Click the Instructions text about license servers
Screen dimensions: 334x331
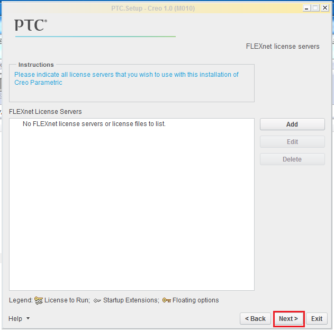point(127,78)
